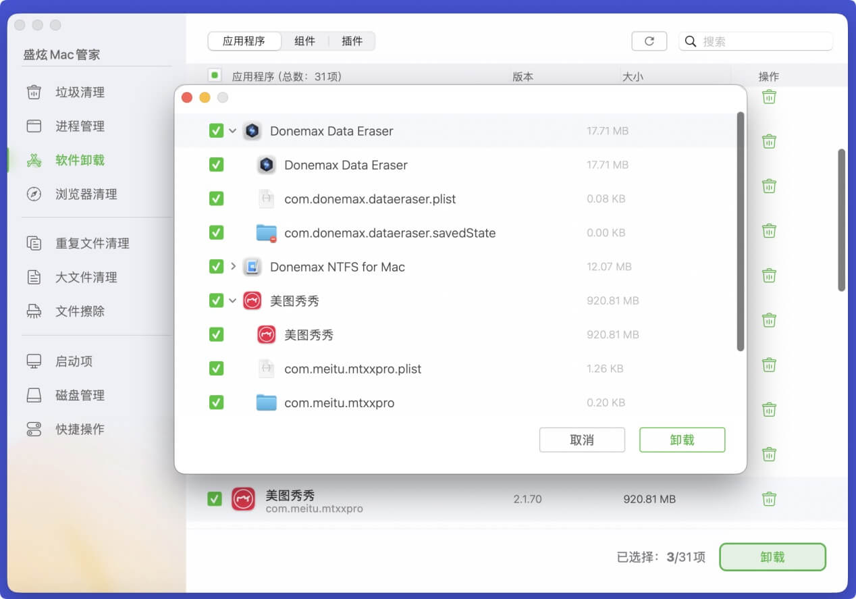Click the trash icon next to 美图秀秀
The height and width of the screenshot is (599, 856).
point(768,499)
